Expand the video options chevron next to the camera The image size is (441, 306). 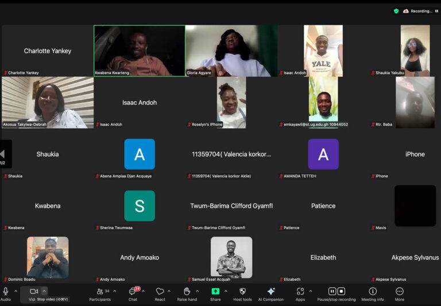[44, 291]
